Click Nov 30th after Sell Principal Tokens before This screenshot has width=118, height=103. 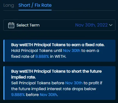point(74,83)
